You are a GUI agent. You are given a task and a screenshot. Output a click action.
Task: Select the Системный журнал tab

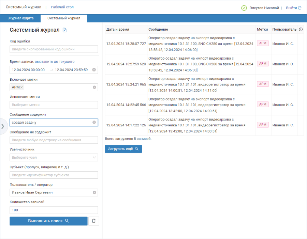[x=64, y=18]
